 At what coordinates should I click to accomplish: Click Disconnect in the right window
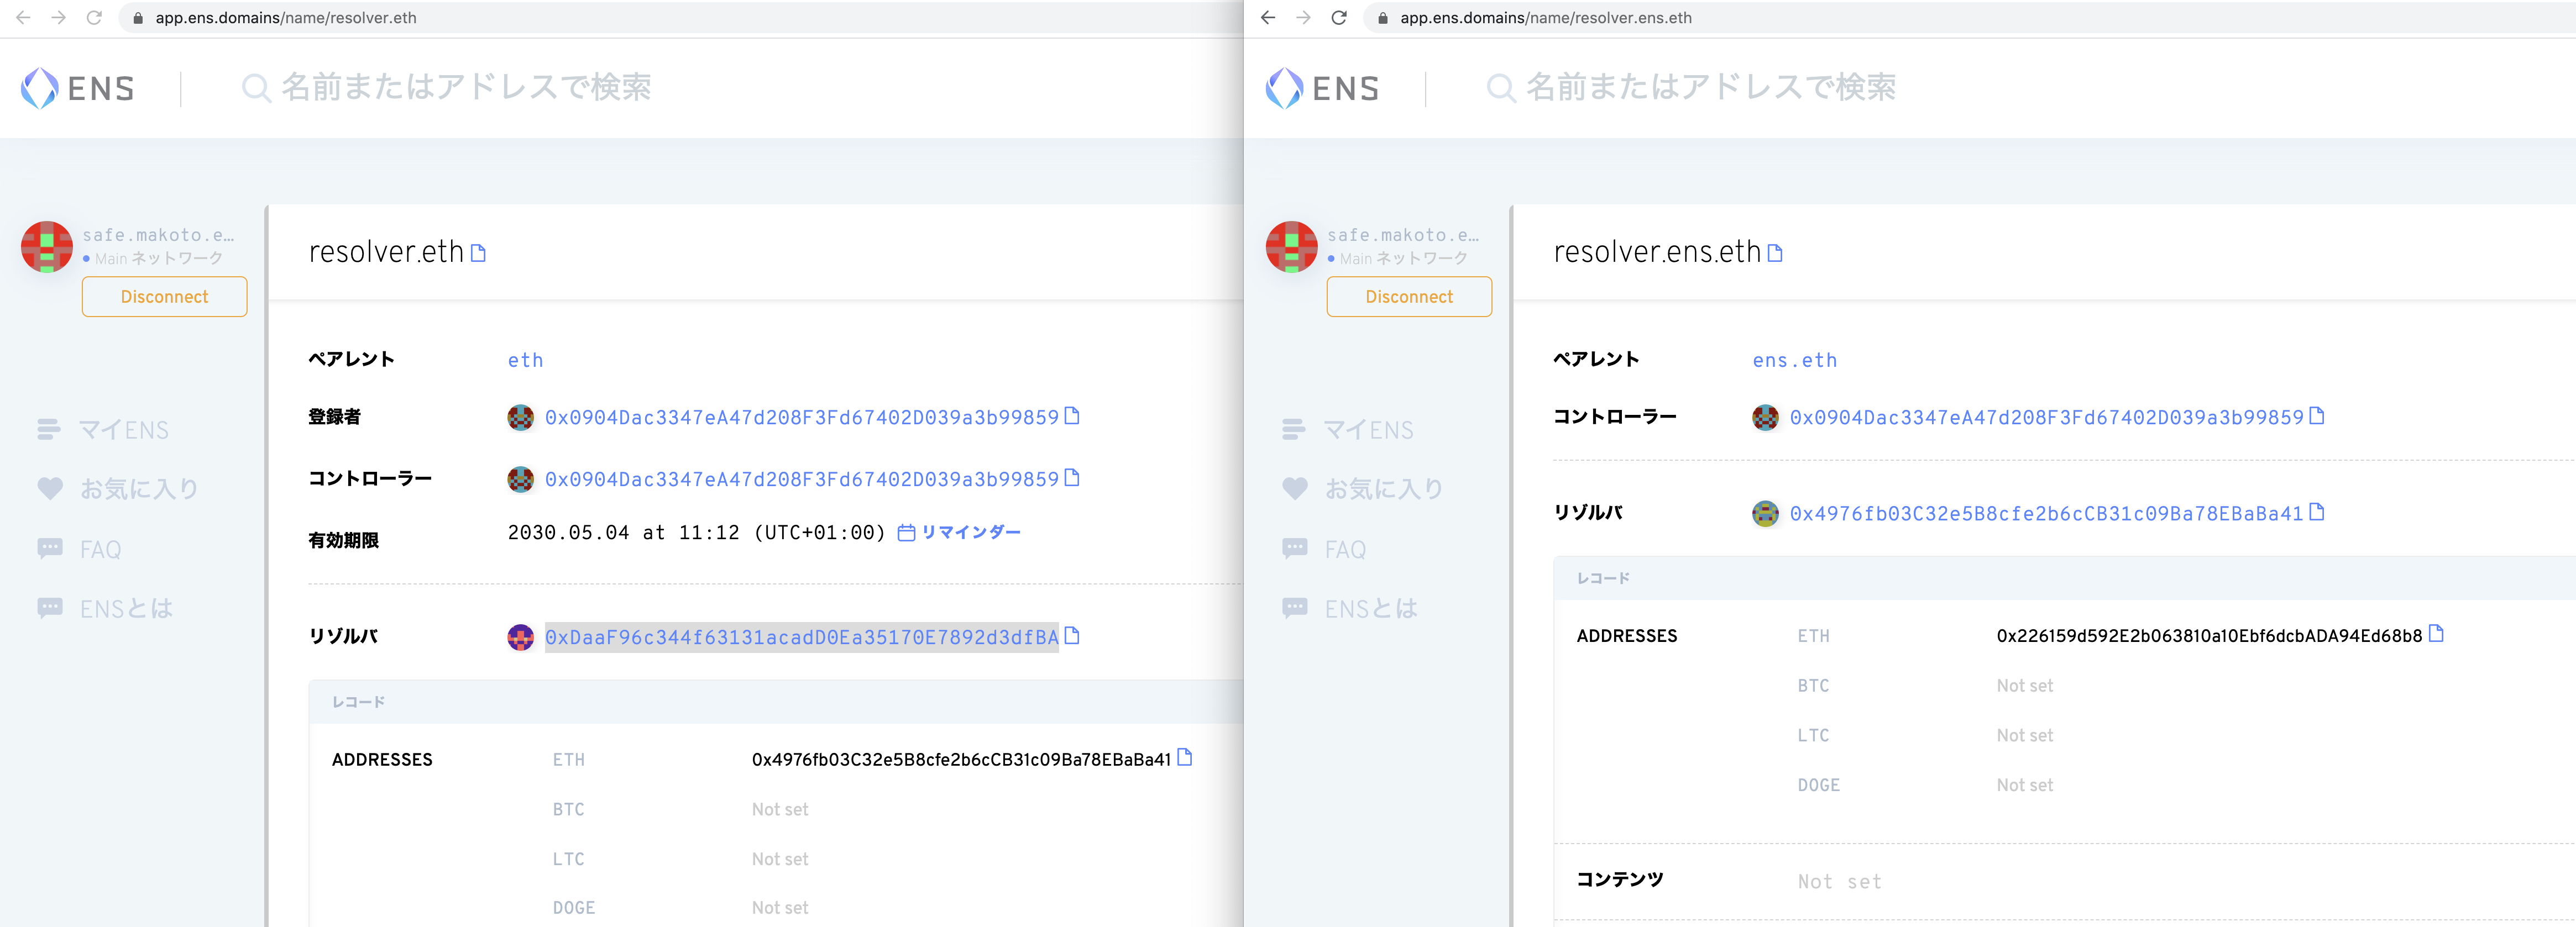[1409, 296]
